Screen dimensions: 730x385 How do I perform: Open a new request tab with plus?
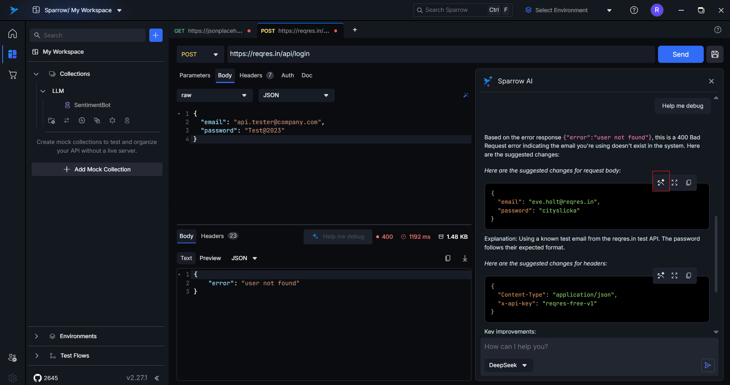(x=355, y=30)
